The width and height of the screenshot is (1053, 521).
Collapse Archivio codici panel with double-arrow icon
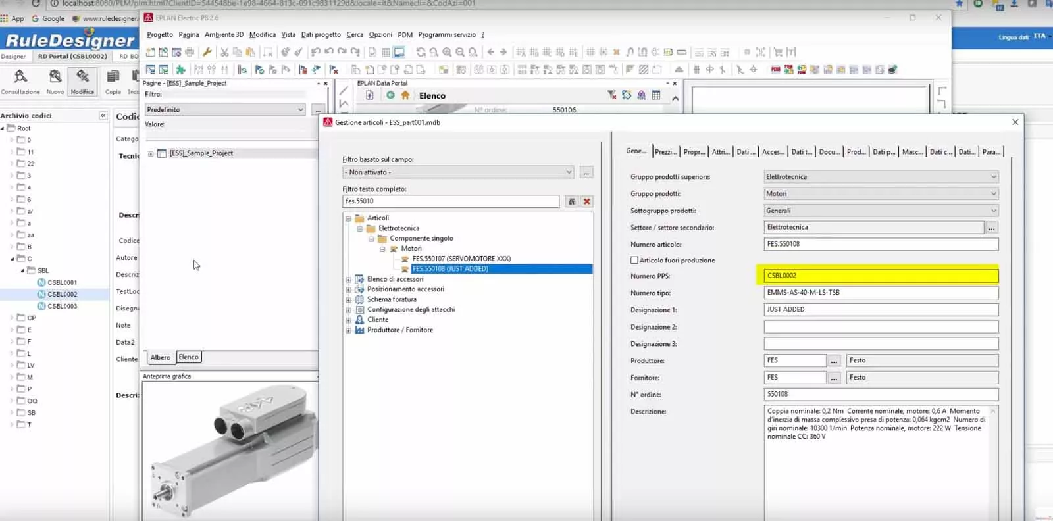[103, 116]
